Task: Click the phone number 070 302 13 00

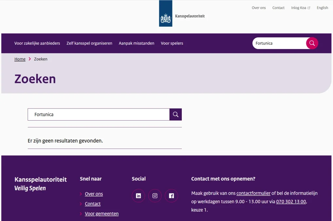Action: pos(291,201)
